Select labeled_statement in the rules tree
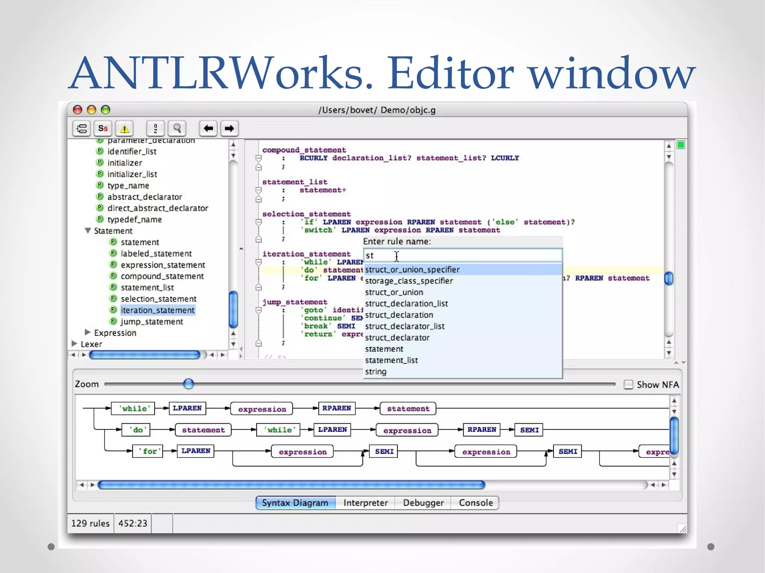 [156, 253]
